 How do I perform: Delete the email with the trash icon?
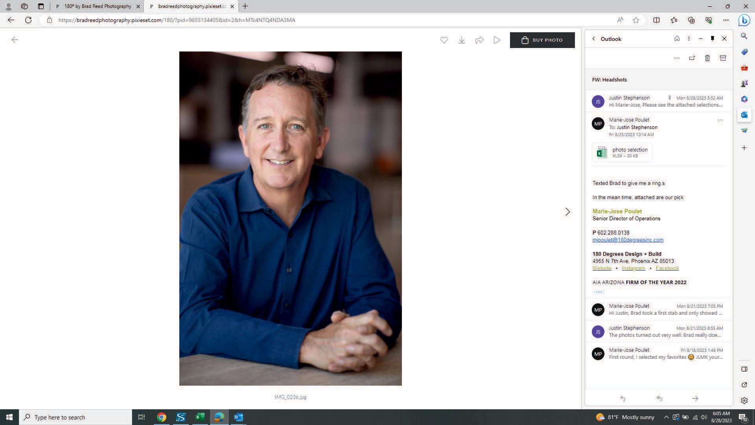pos(707,58)
